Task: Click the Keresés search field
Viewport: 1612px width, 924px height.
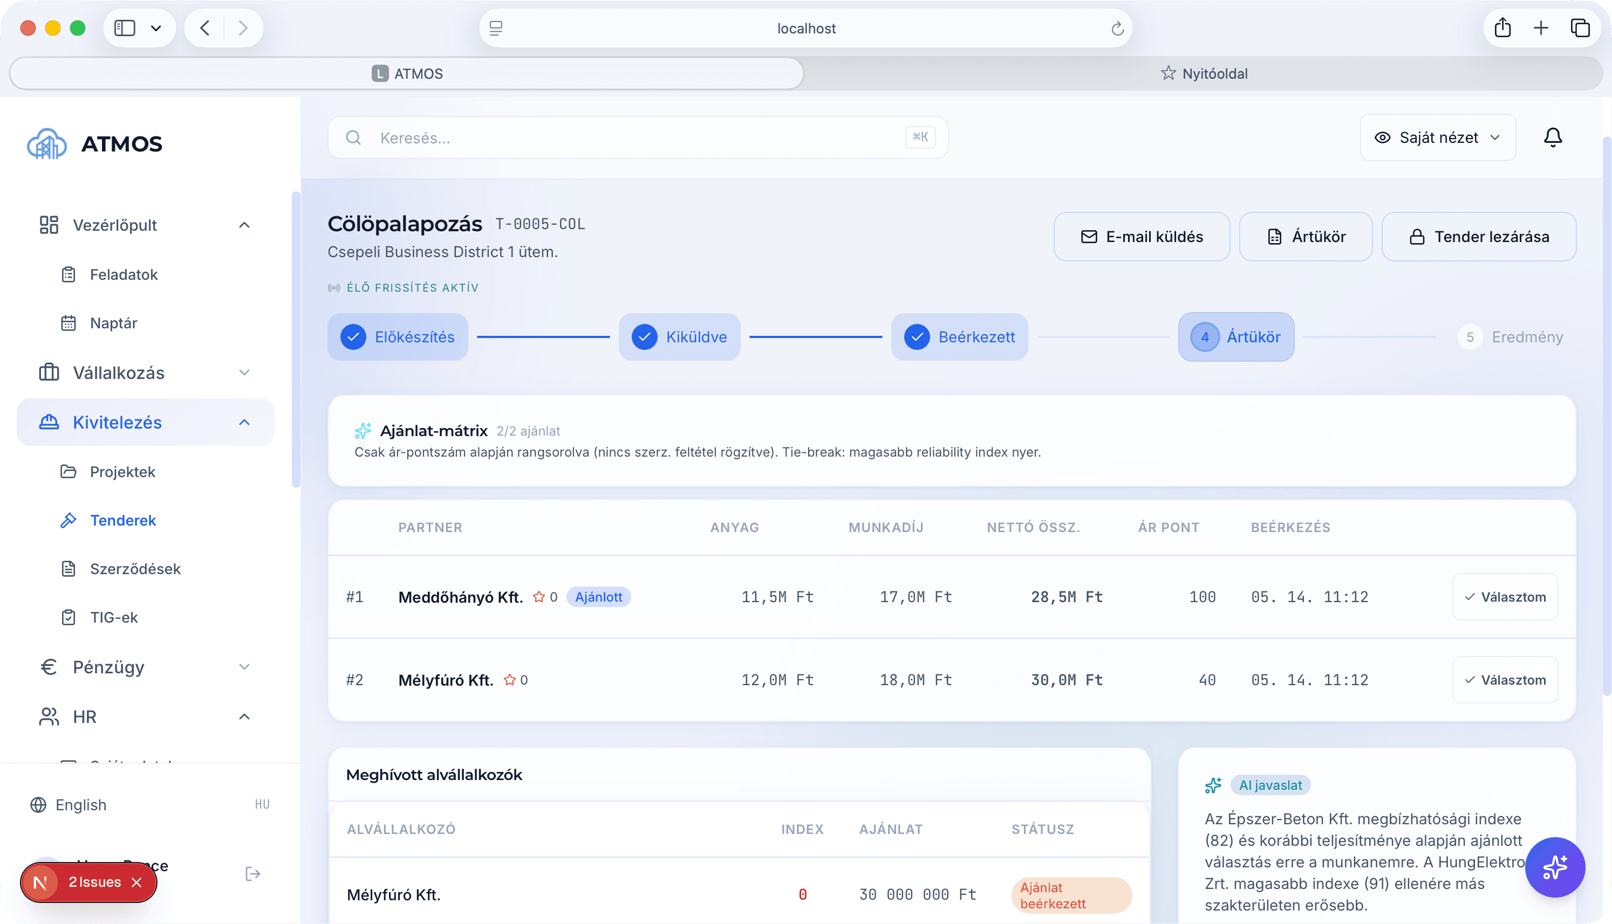Action: (x=638, y=137)
